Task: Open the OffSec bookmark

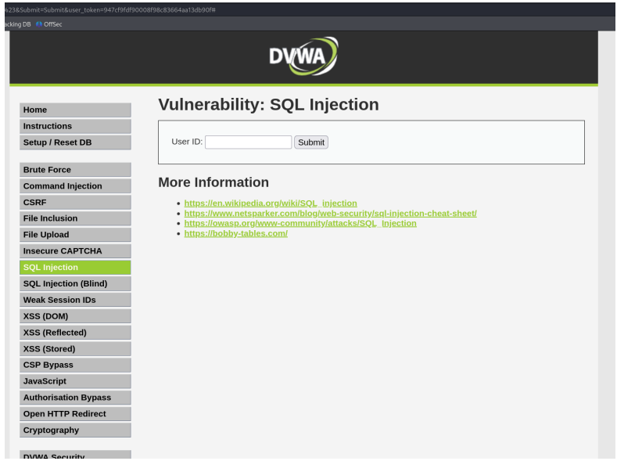Action: (x=52, y=24)
